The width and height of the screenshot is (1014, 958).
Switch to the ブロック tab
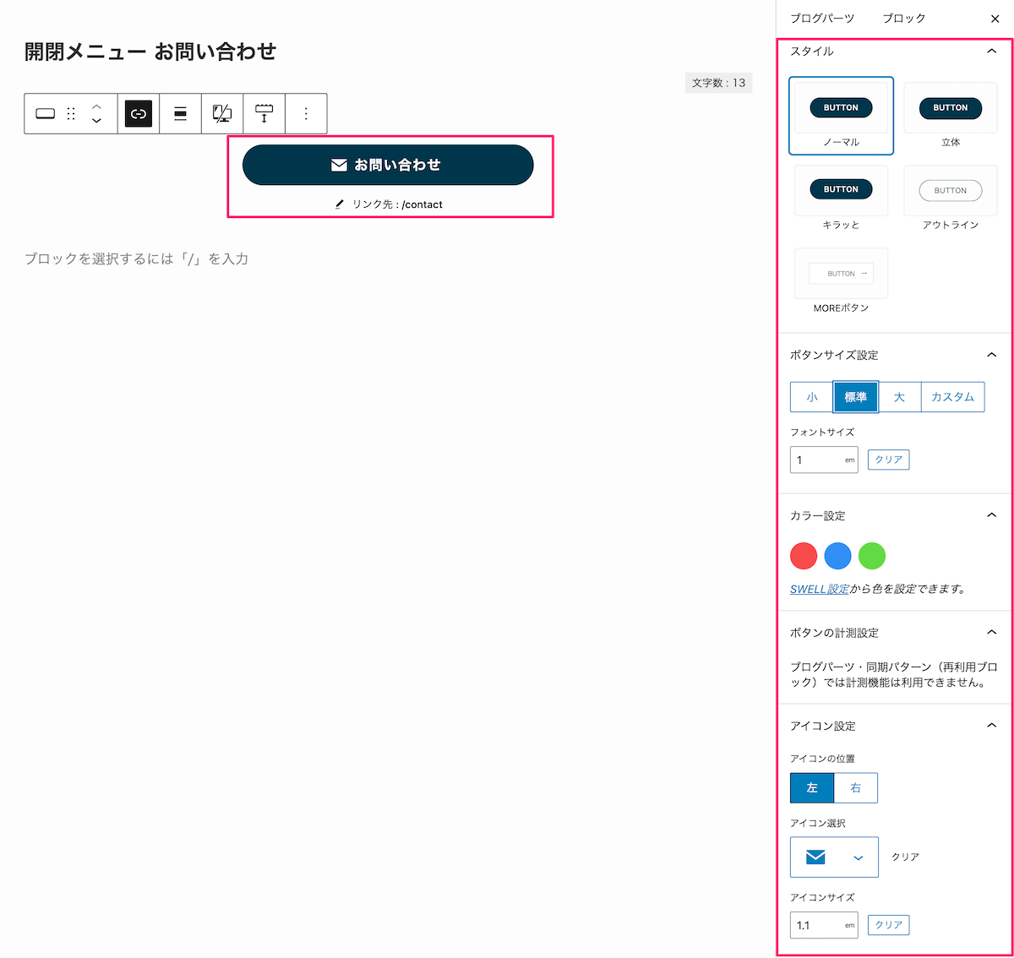point(904,19)
